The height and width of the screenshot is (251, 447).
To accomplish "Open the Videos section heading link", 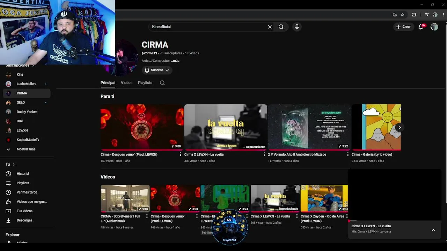I will point(108,177).
